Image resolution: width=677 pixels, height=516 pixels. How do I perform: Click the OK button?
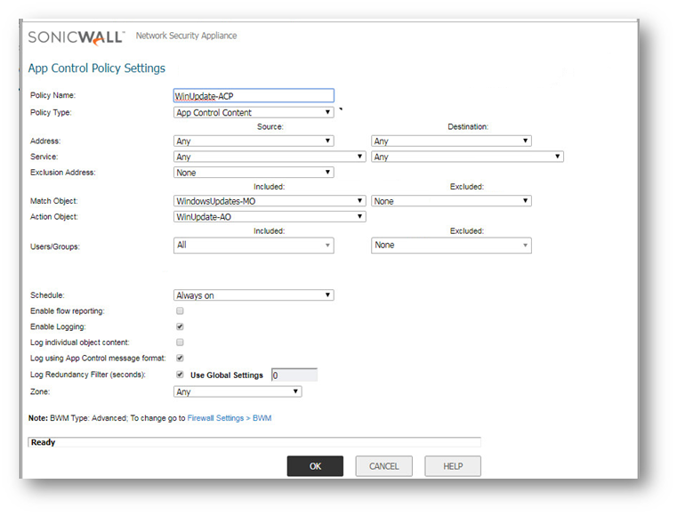coord(315,466)
